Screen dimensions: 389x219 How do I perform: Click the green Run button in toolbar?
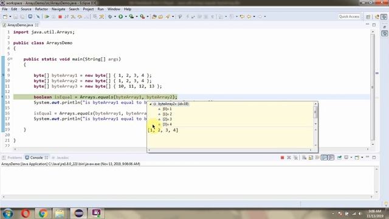pos(120,16)
